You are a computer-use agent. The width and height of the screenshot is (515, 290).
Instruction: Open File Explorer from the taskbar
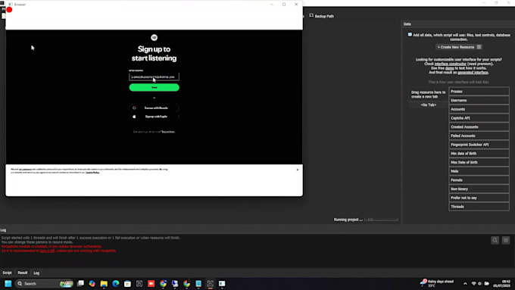click(104, 283)
